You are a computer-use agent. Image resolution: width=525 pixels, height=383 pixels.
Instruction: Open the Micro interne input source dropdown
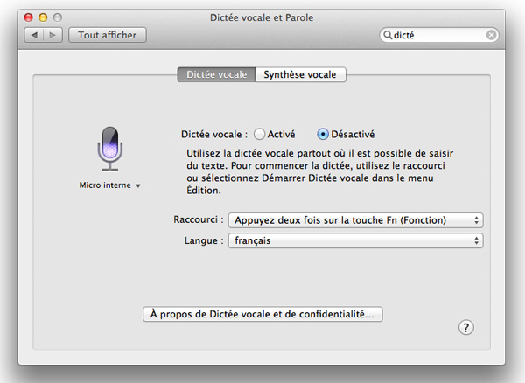(x=110, y=185)
